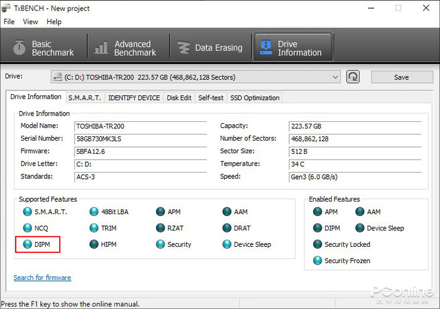440x309 pixels.
Task: Open the Basic Benchmark section
Action: (44, 48)
